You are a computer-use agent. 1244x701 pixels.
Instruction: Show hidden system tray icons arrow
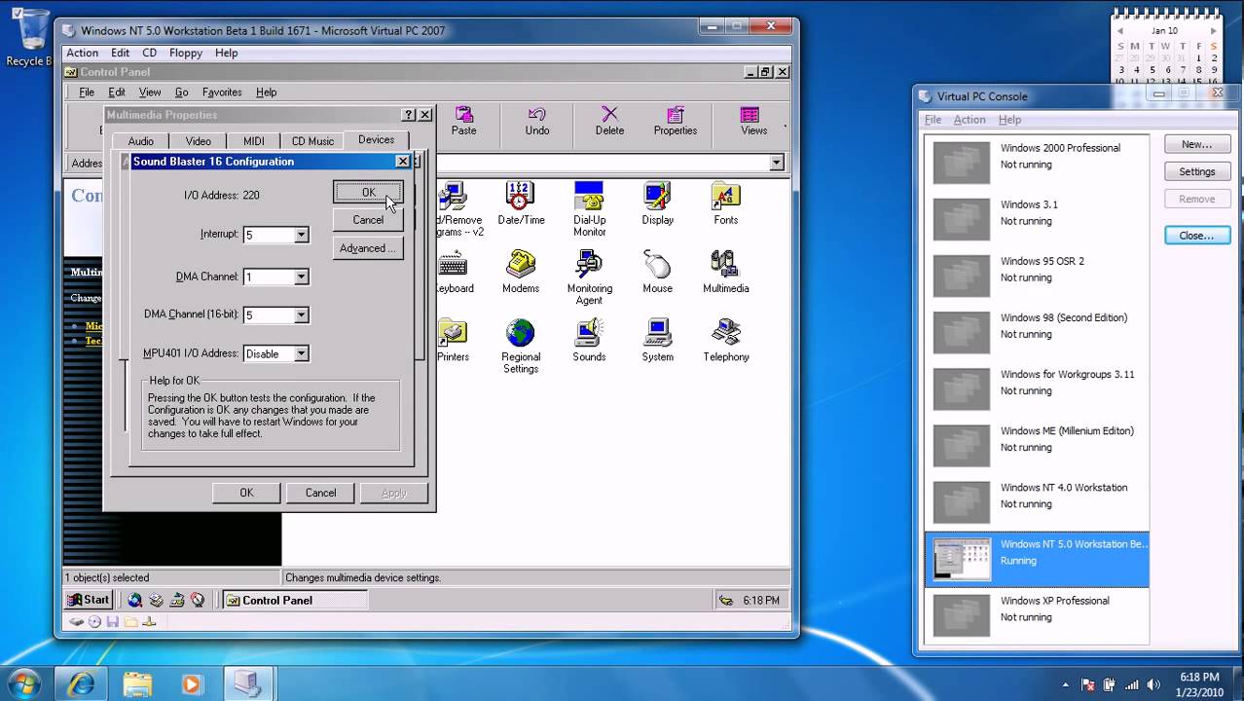click(1066, 684)
